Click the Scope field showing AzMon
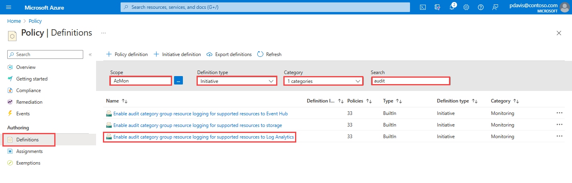Image resolution: width=572 pixels, height=183 pixels. coord(141,81)
